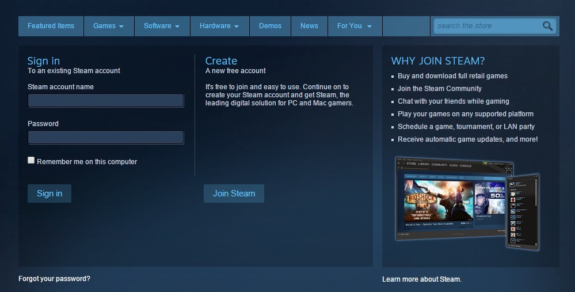
Task: Click the Join Steam button
Action: pos(234,194)
